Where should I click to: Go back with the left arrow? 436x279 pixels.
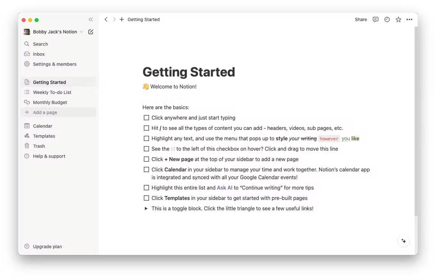coord(106,20)
